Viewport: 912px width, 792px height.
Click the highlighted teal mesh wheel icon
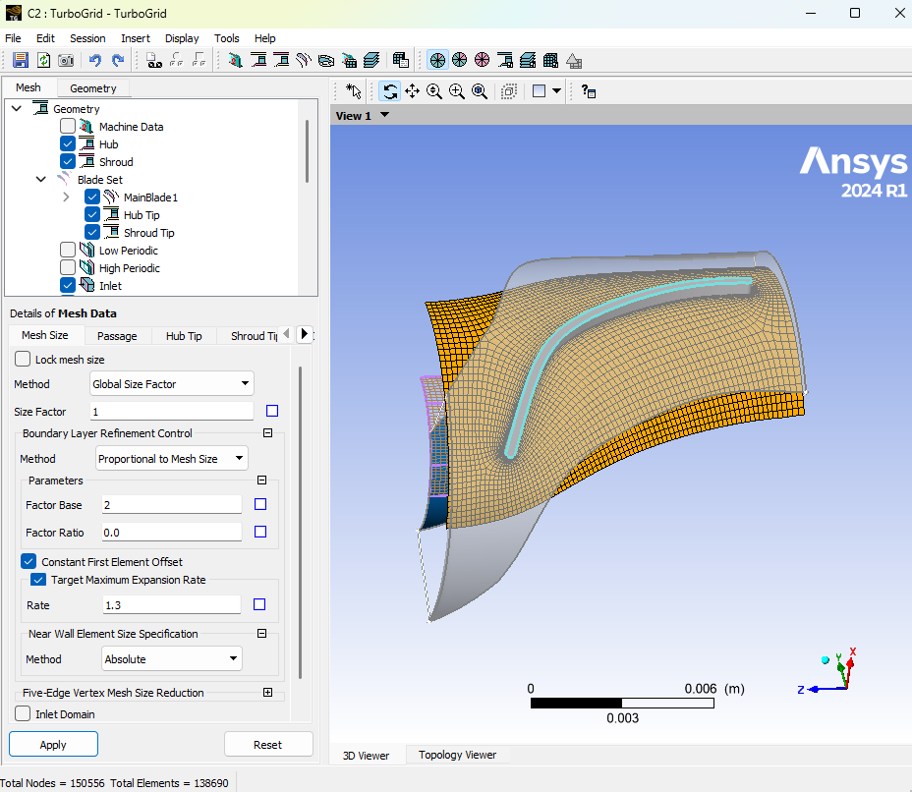click(437, 60)
